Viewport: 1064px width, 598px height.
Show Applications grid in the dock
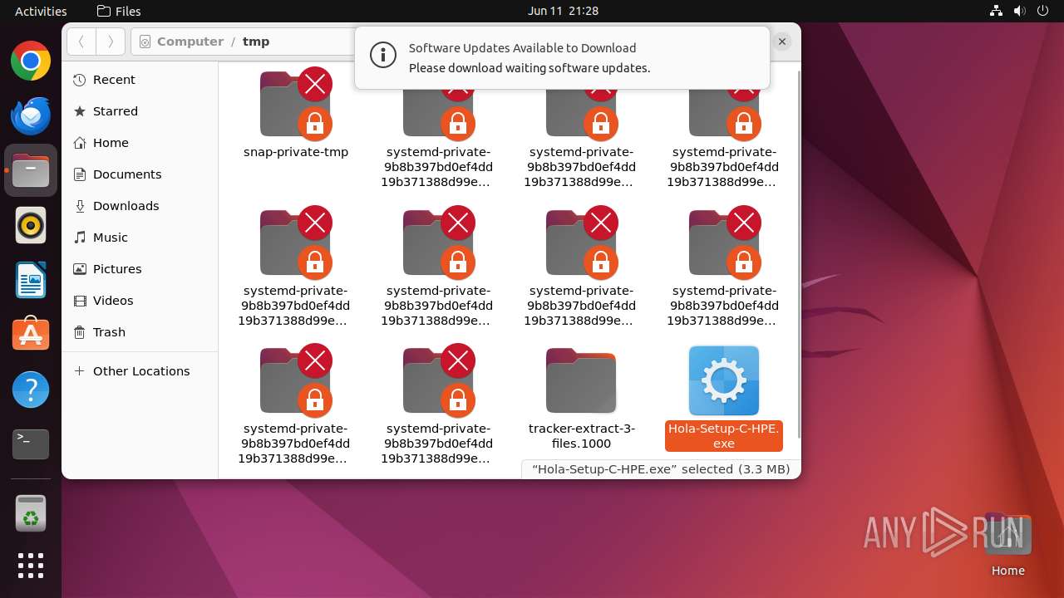(x=31, y=566)
